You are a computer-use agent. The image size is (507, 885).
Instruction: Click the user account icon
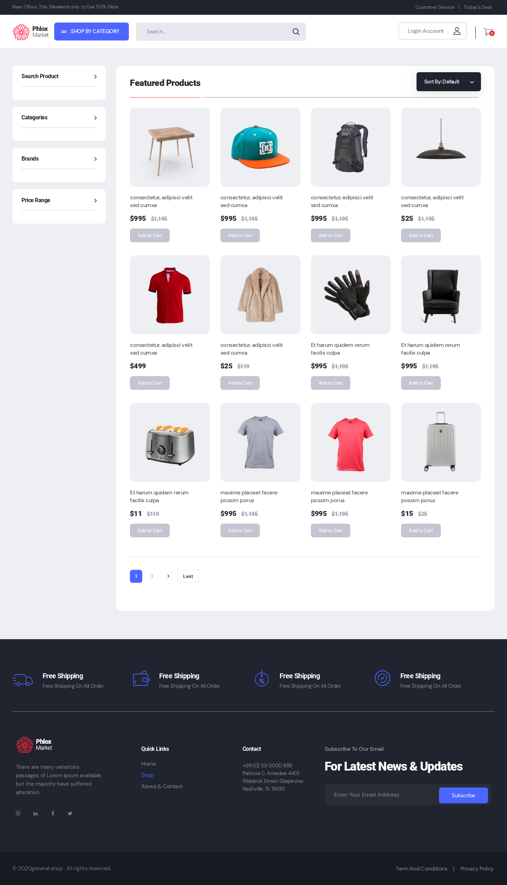pos(457,31)
